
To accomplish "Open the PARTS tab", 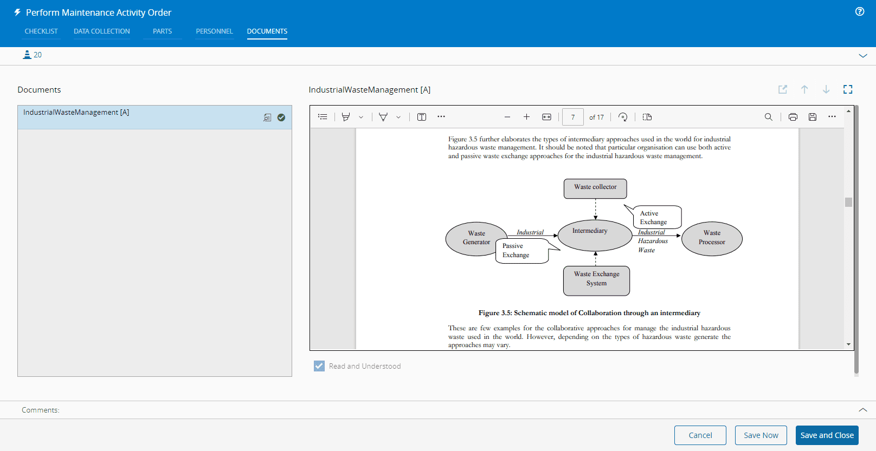I will click(x=162, y=31).
